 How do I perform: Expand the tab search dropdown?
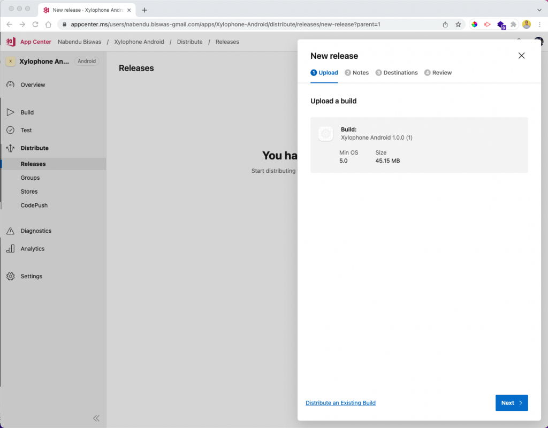click(539, 10)
